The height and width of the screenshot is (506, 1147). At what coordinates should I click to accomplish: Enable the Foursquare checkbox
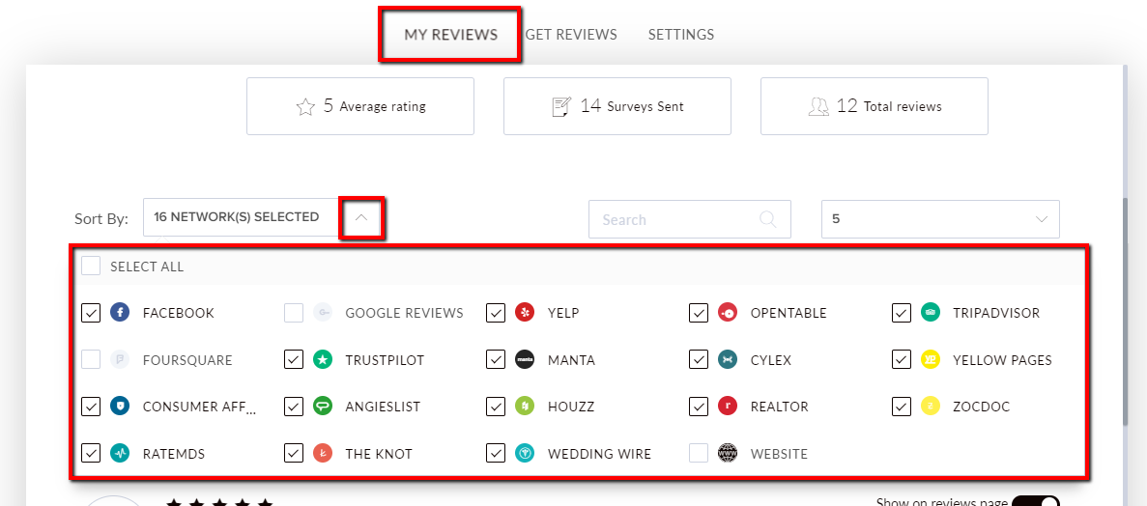91,360
